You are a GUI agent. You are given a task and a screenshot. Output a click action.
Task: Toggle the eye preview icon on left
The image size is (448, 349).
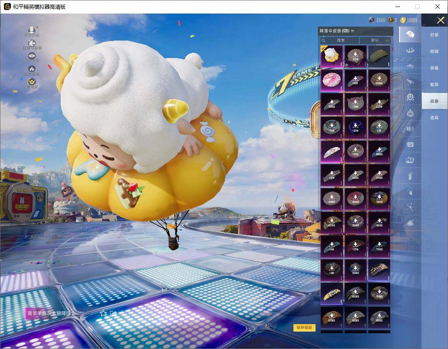[32, 56]
